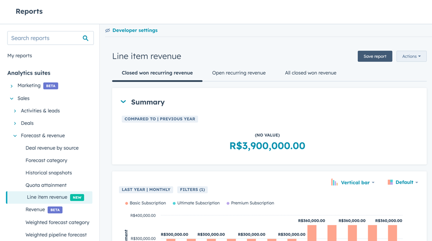
Task: Expand the Marketing analytics suite
Action: [x=11, y=86]
